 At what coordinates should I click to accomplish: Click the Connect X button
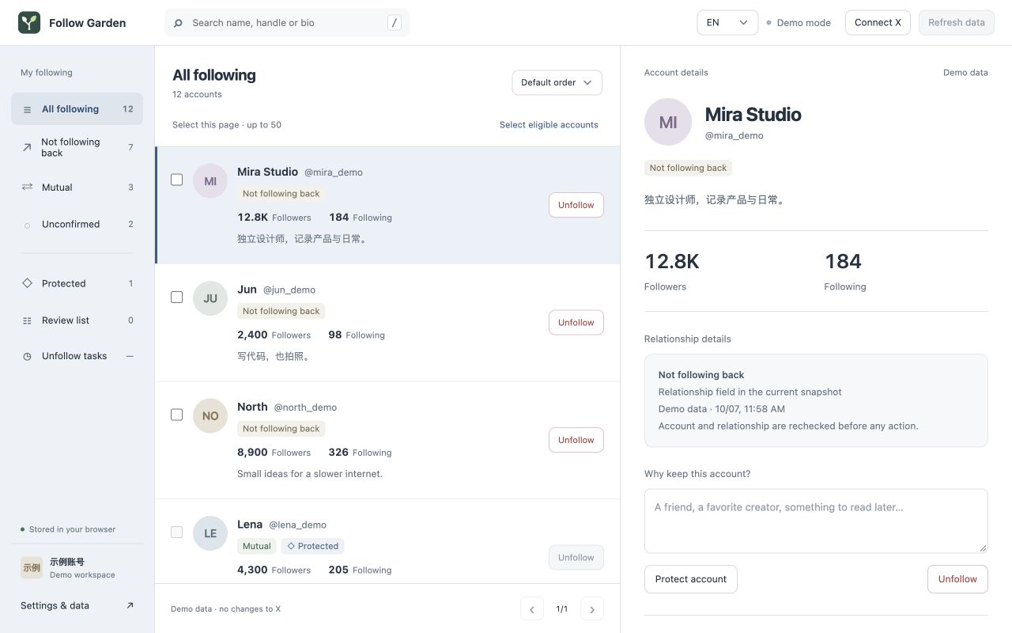click(878, 23)
